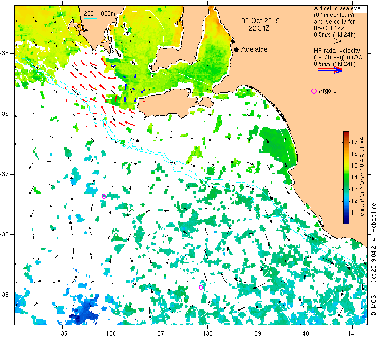This screenshot has height=339, width=377.
Task: Click the cyan 200 1000m contour legend line
Action: [90, 19]
